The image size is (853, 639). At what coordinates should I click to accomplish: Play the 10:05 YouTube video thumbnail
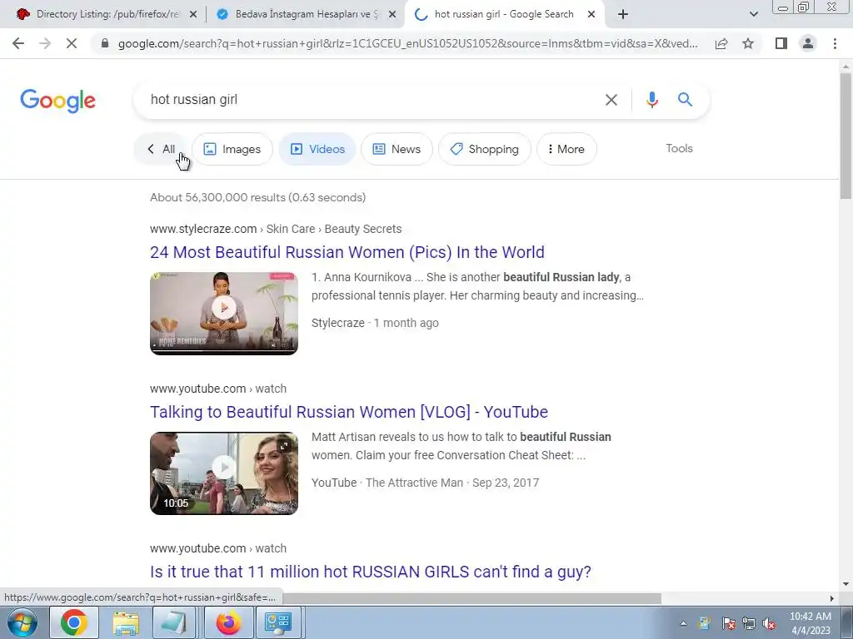click(x=224, y=473)
